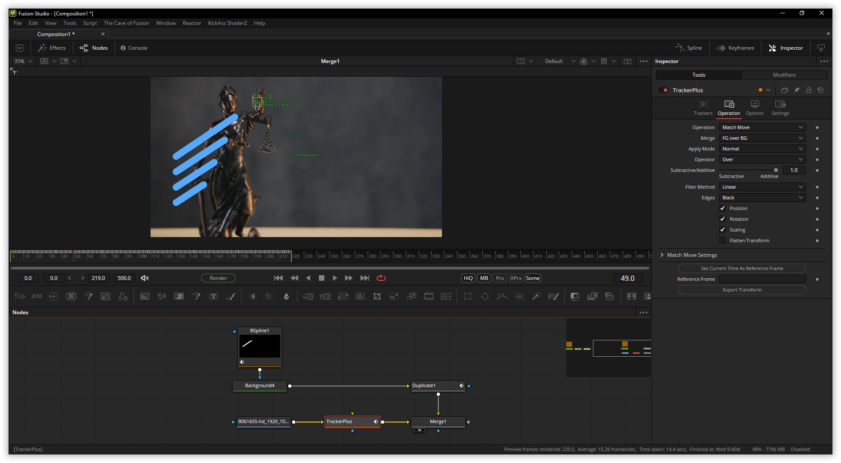The width and height of the screenshot is (841, 463).
Task: Click the loop playback icon
Action: click(x=381, y=278)
